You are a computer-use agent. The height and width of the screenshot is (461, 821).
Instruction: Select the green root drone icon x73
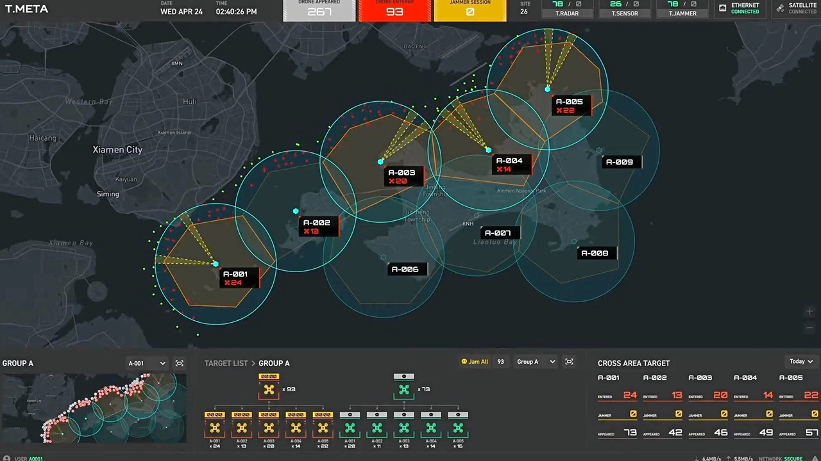click(403, 389)
